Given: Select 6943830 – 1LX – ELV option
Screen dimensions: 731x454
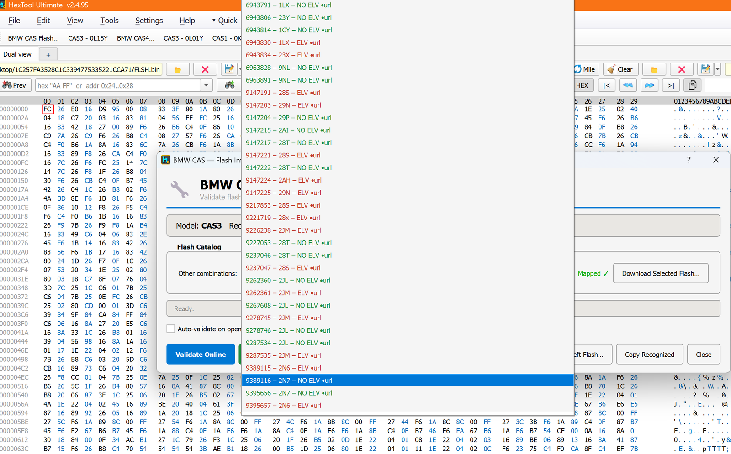Looking at the screenshot, I should 408,42.
